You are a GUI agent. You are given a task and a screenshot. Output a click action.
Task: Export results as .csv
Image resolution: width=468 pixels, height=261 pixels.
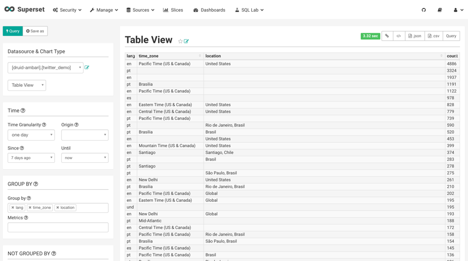434,36
